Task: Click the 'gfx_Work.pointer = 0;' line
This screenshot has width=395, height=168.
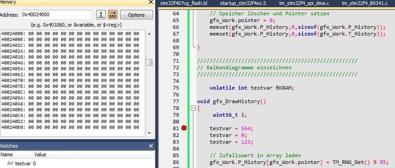Action: 242,20
